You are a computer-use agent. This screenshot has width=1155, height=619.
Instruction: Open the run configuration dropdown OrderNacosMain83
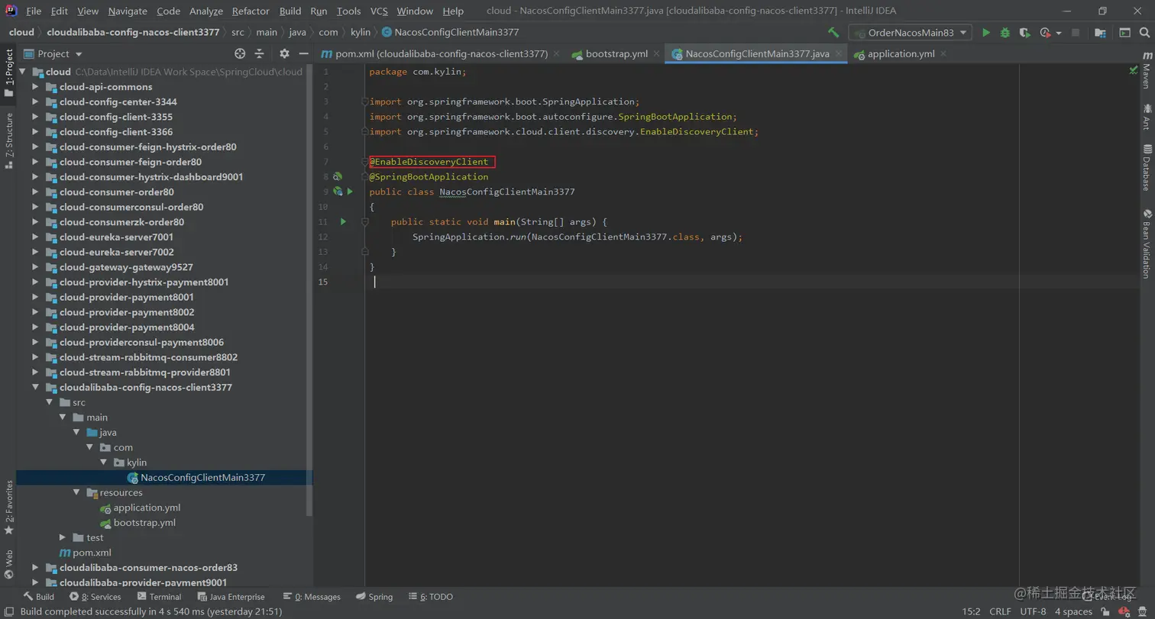910,33
